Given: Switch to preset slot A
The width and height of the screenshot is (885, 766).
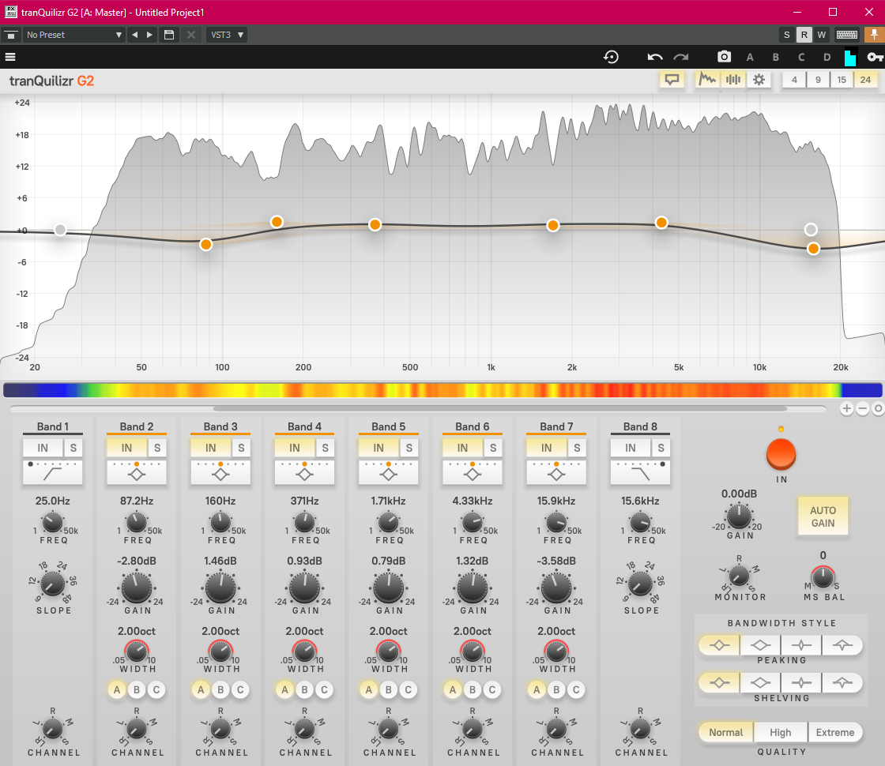Looking at the screenshot, I should point(750,57).
